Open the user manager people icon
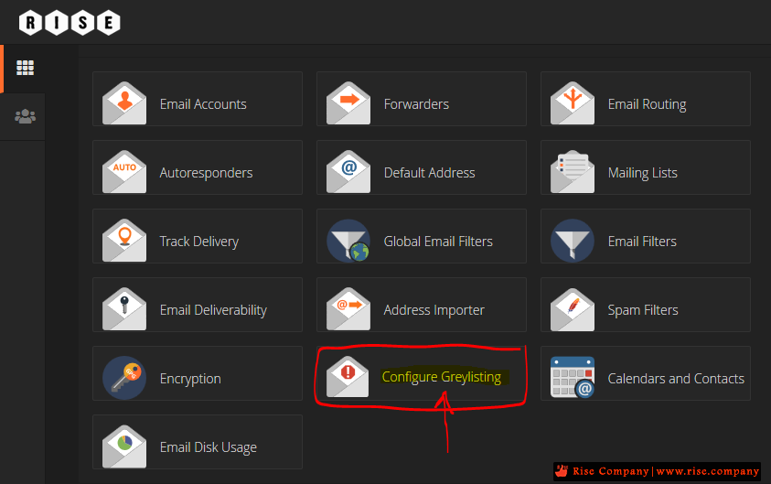This screenshot has width=771, height=484. click(25, 116)
